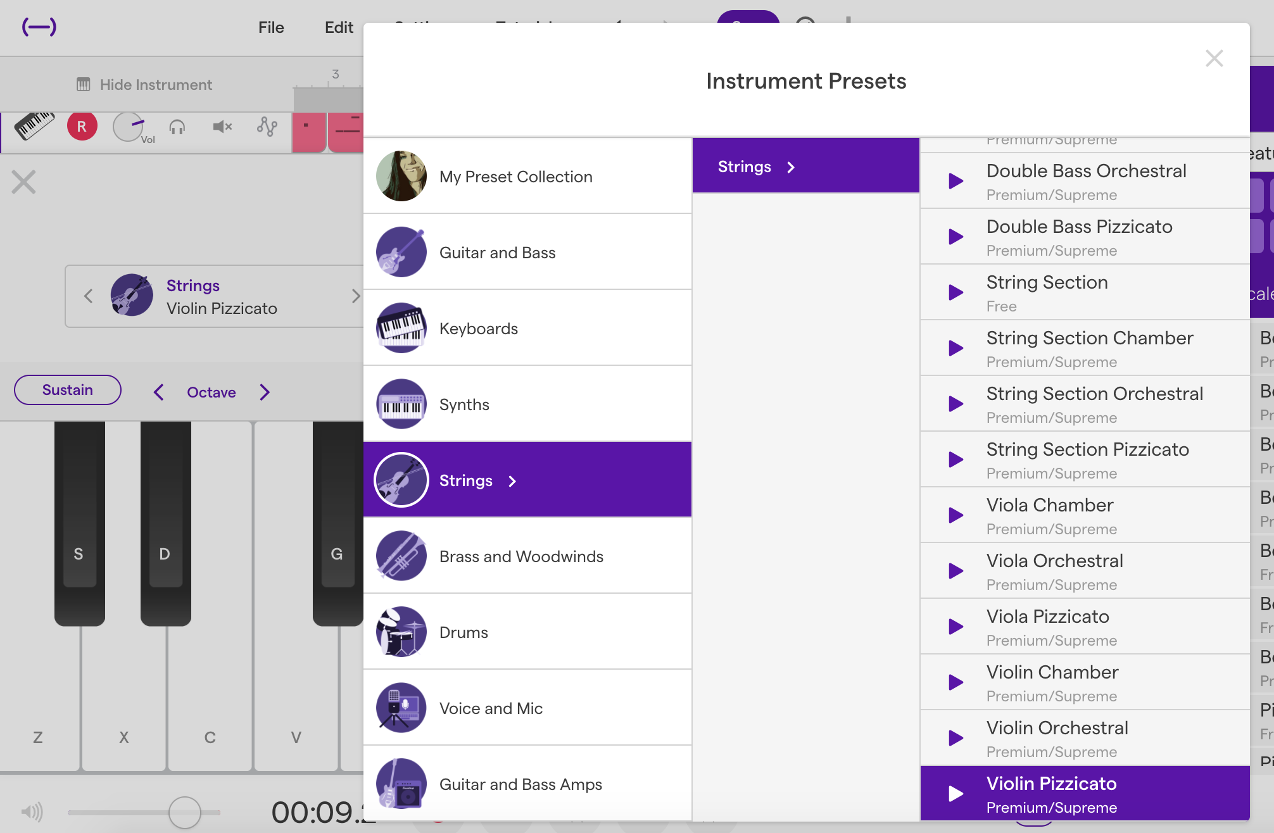Open Voice and Mic category
This screenshot has height=833, width=1274.
tap(491, 708)
